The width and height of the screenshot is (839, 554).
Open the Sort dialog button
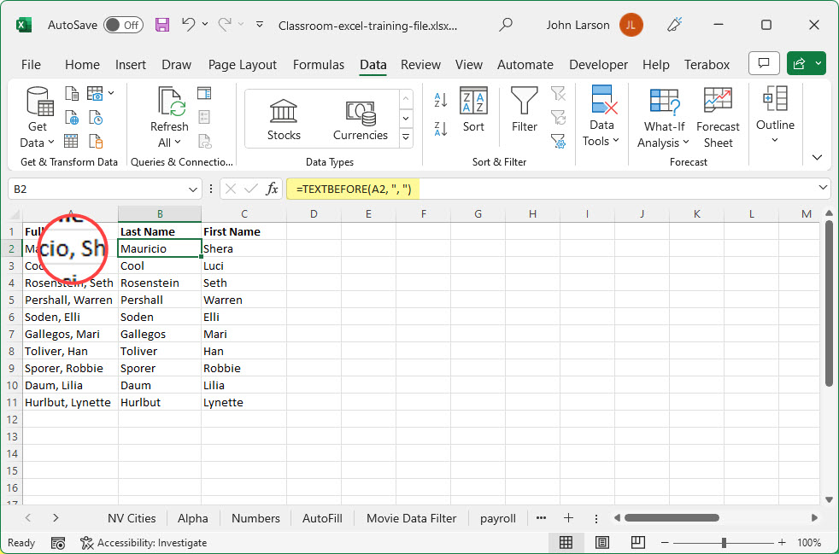pyautogui.click(x=473, y=109)
